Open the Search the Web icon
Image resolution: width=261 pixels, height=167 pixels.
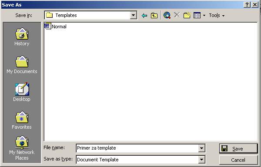[x=167, y=16]
